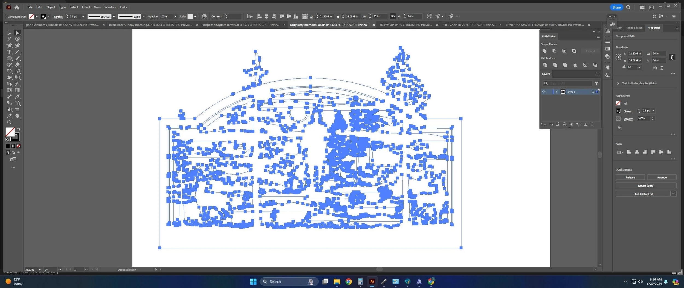Screen dimensions: 684x288
Task: Toggle constrain width and height proportions link
Action: [x=672, y=57]
